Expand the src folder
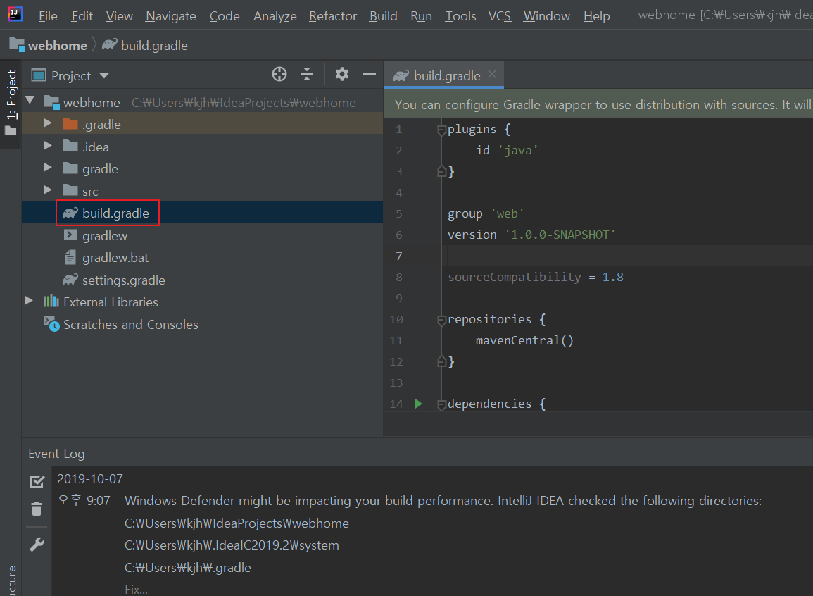Image resolution: width=813 pixels, height=596 pixels. point(47,190)
